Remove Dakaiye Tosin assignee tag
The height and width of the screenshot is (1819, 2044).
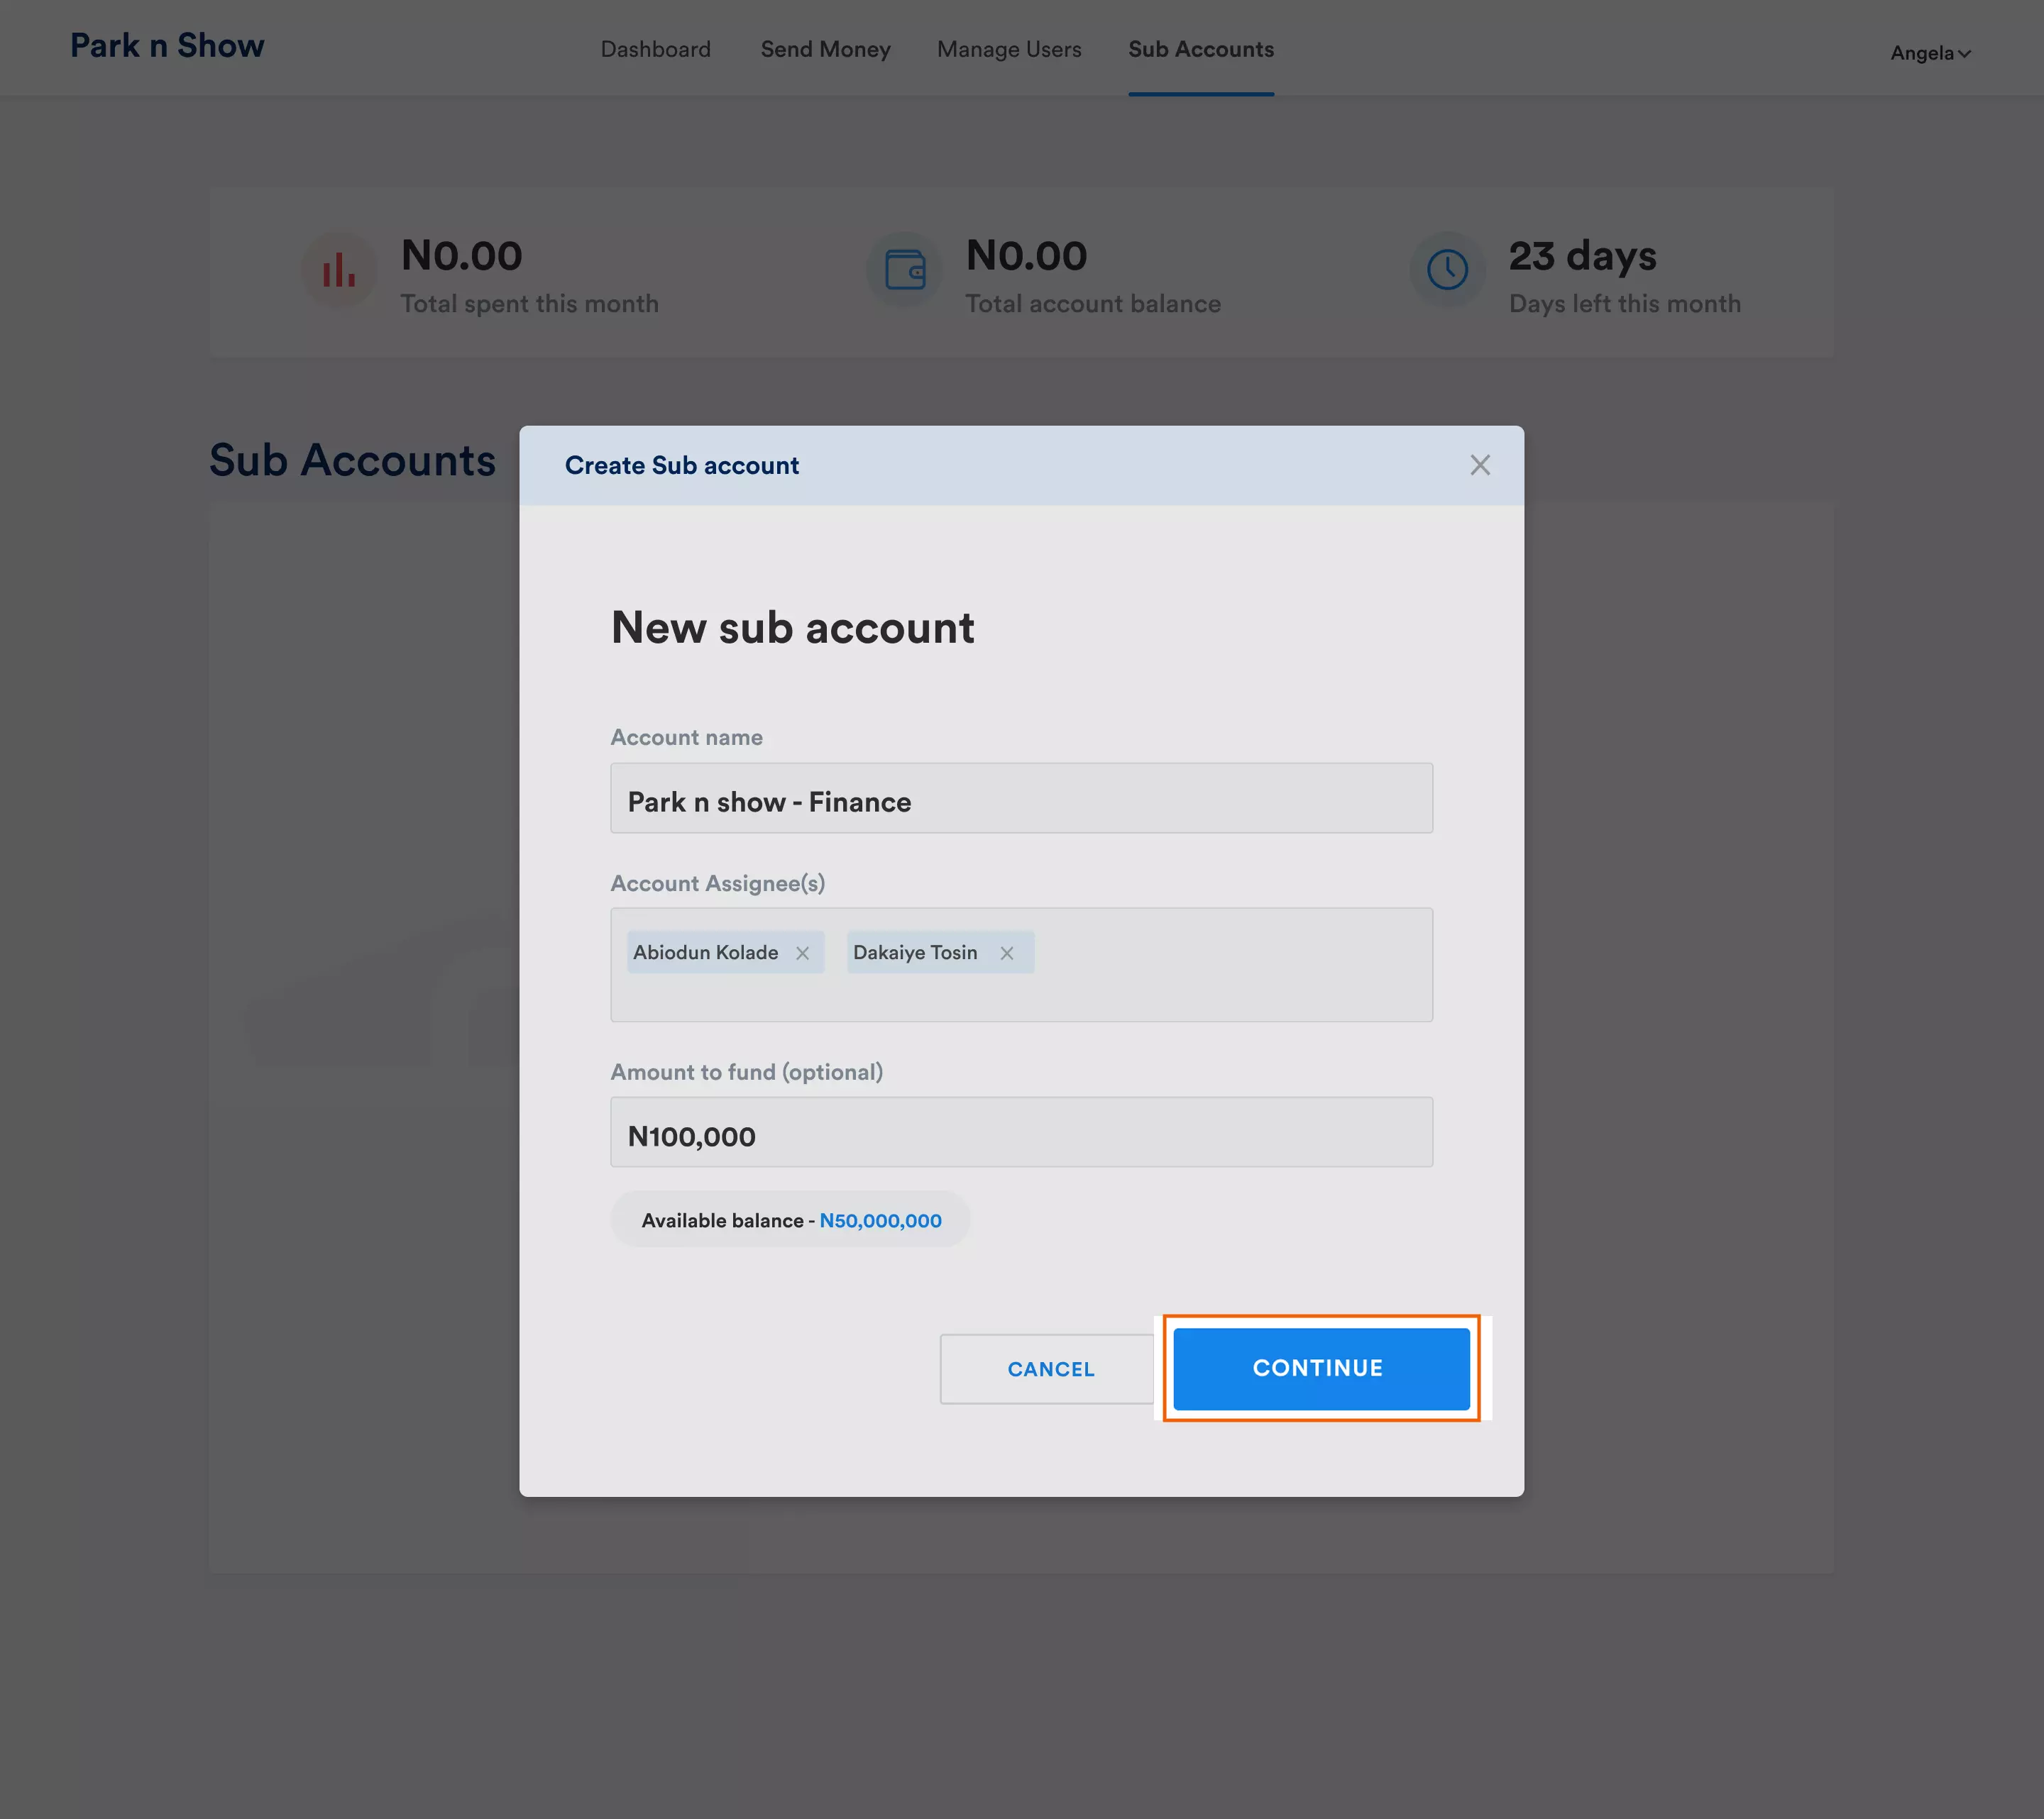pos(1007,953)
